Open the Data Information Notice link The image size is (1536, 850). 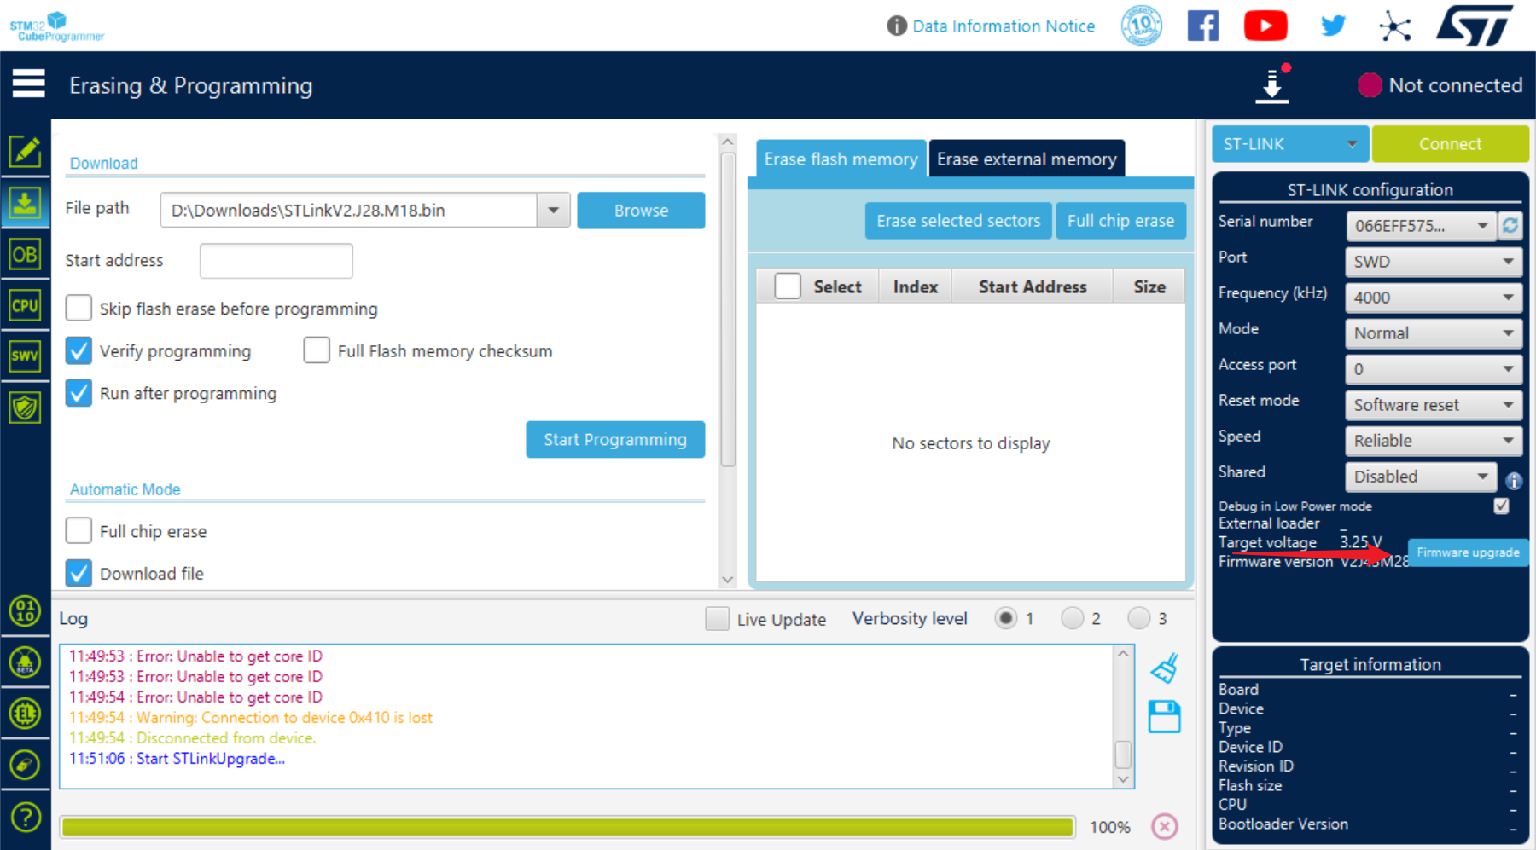point(1004,26)
